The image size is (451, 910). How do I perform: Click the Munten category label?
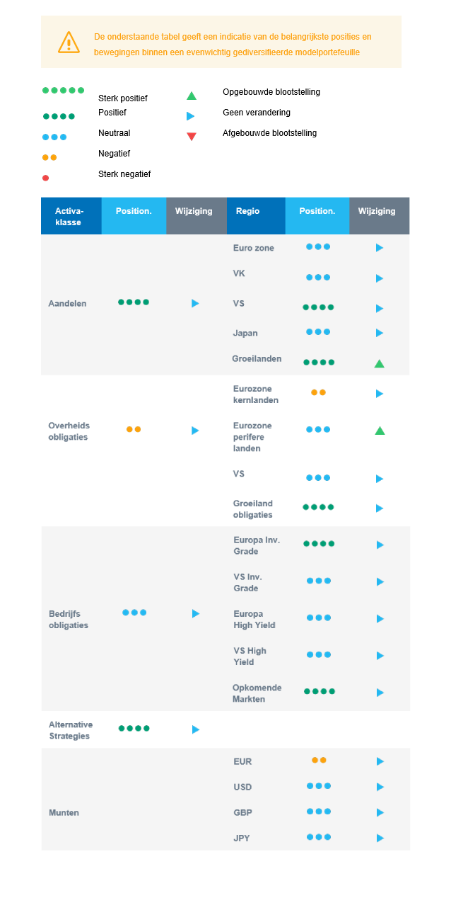click(x=64, y=812)
